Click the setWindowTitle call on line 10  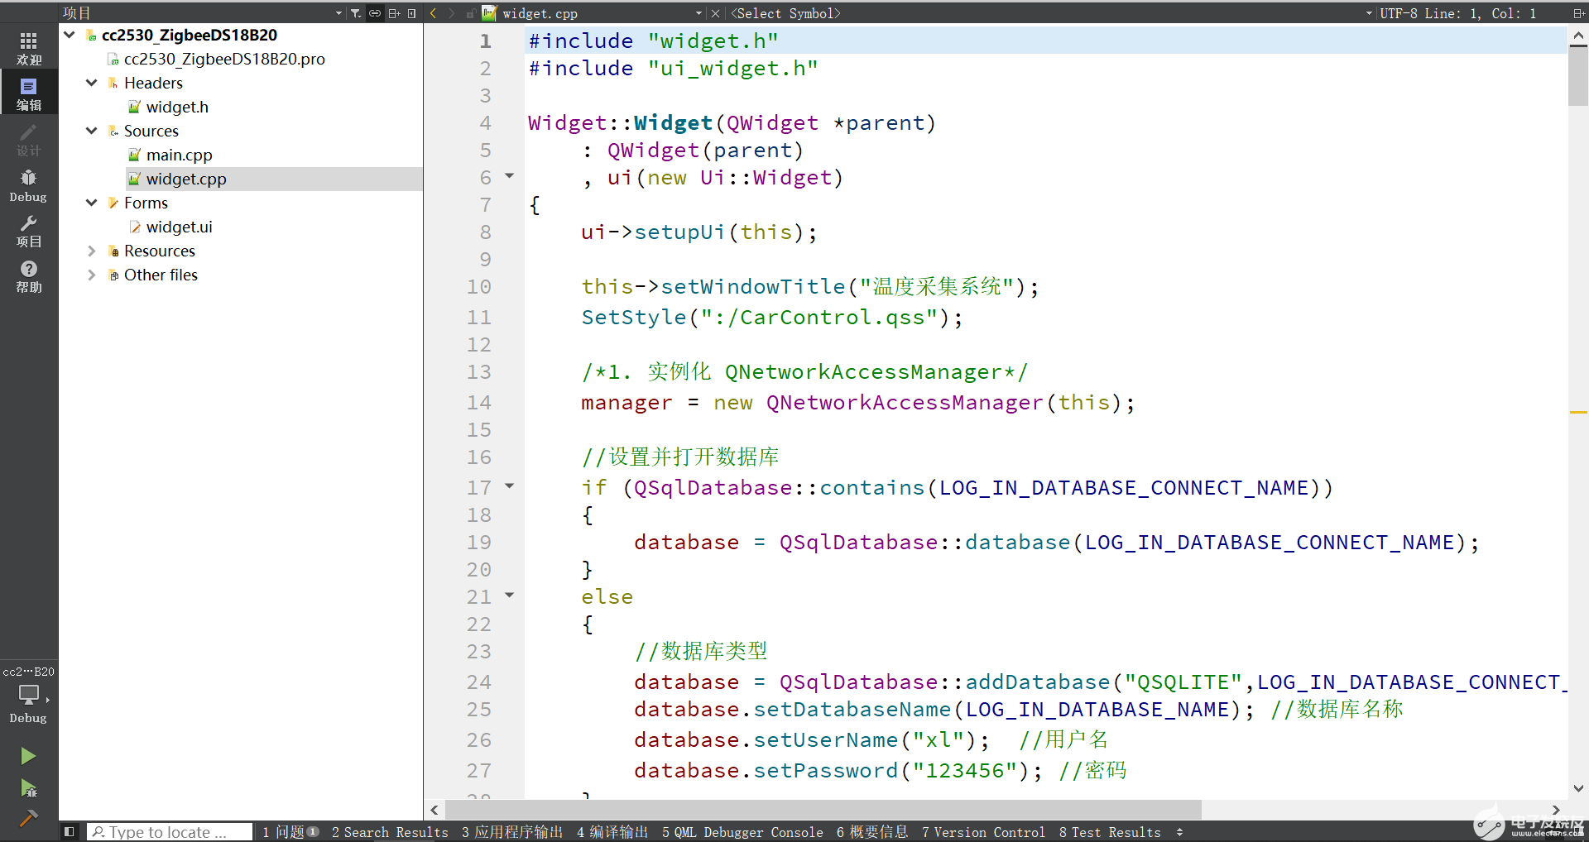point(753,287)
